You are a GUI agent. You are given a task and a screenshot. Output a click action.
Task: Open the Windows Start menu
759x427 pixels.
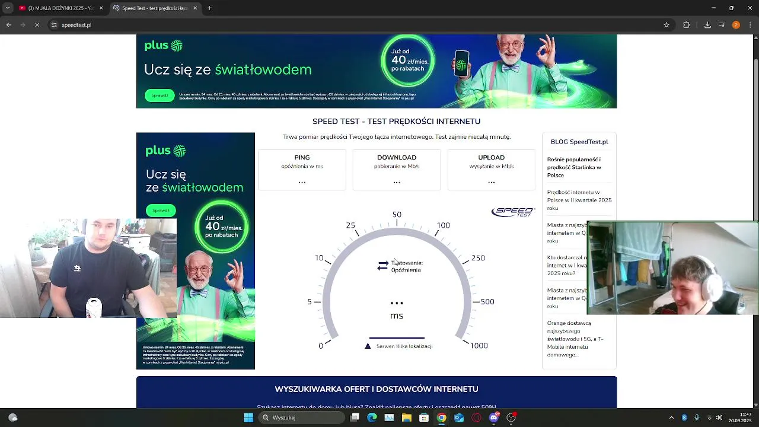coord(248,418)
